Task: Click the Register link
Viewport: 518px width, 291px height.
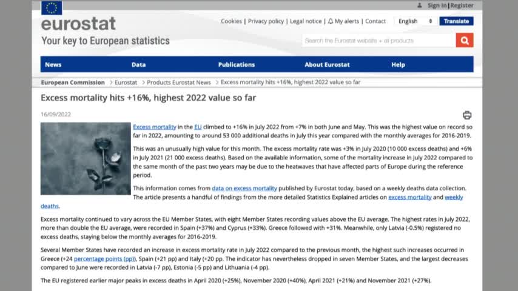Action: point(462,5)
